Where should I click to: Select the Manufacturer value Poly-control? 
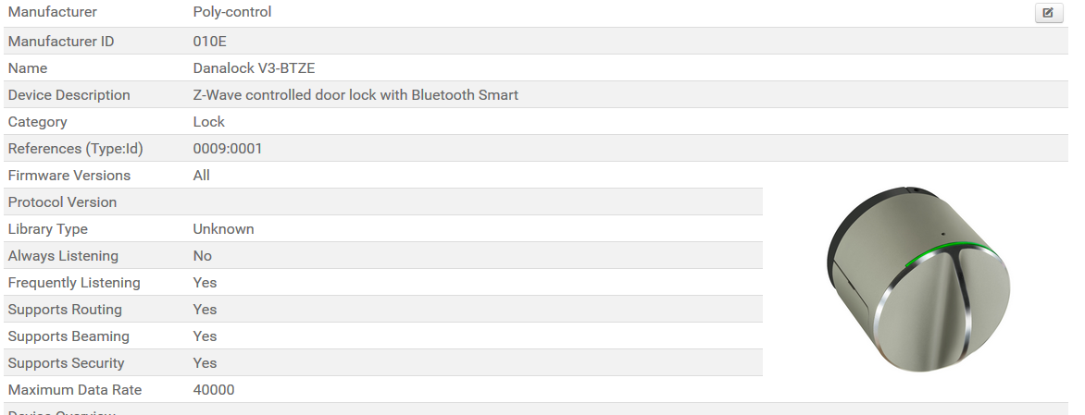click(x=232, y=13)
